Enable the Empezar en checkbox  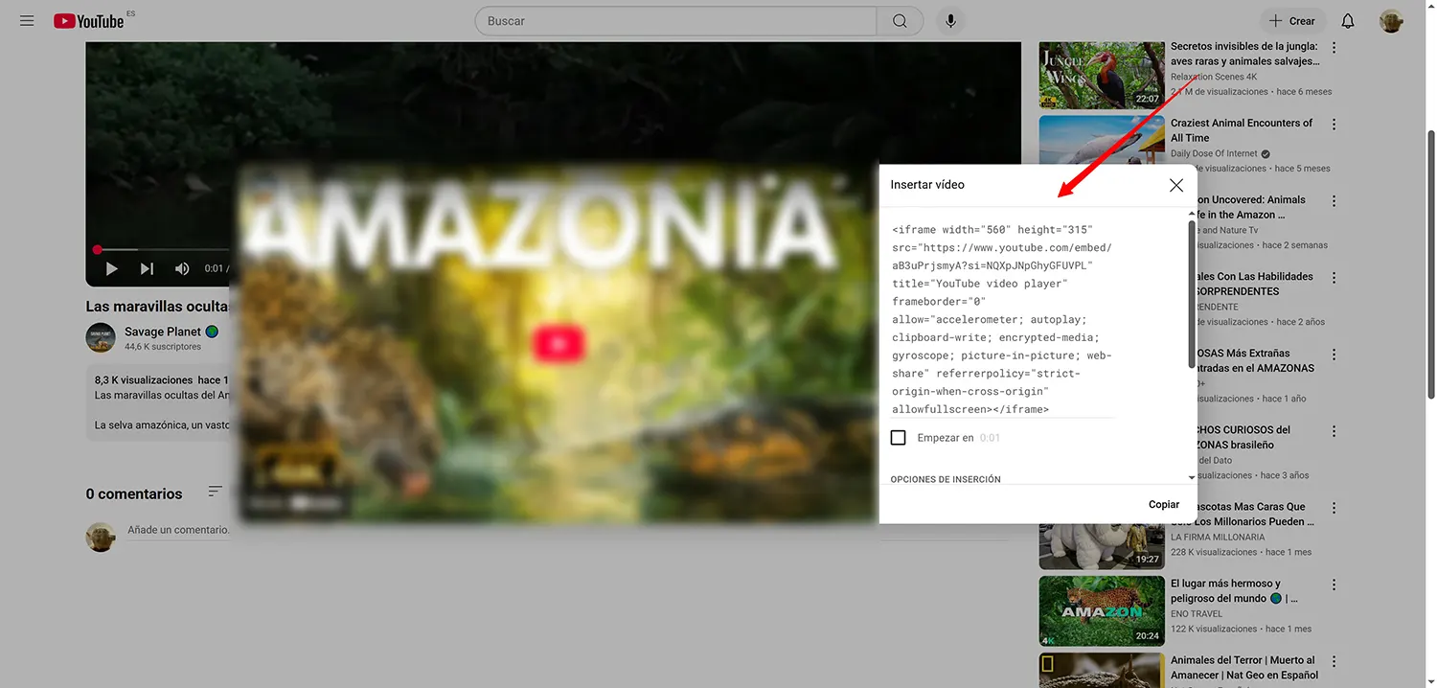[899, 438]
